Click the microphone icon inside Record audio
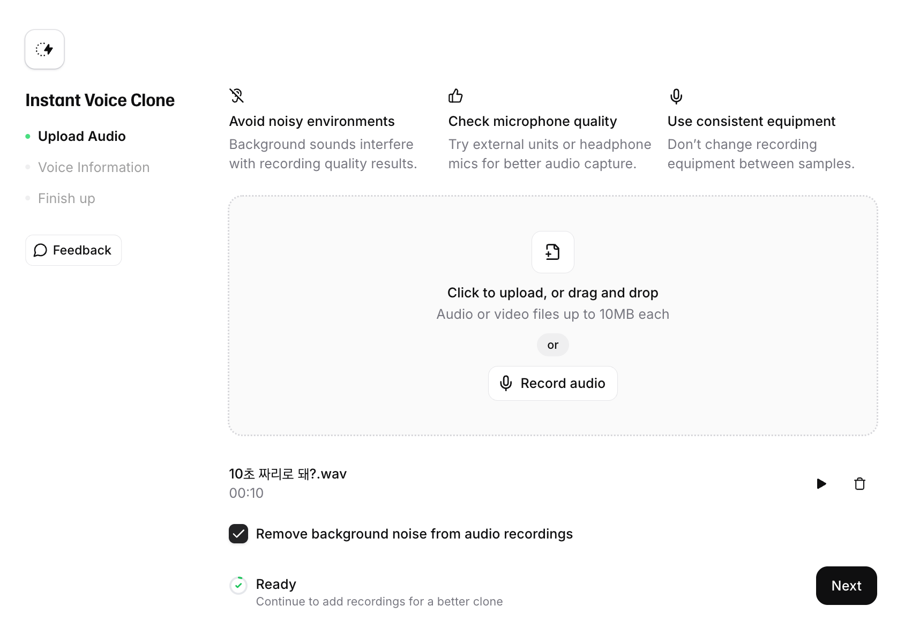Screen dimensions: 912x643 tap(506, 383)
